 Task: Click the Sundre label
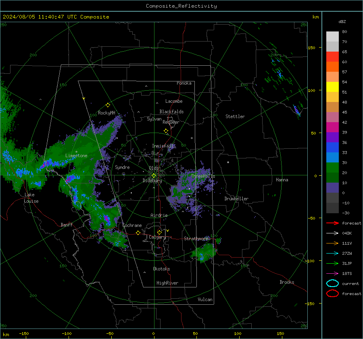(122, 167)
